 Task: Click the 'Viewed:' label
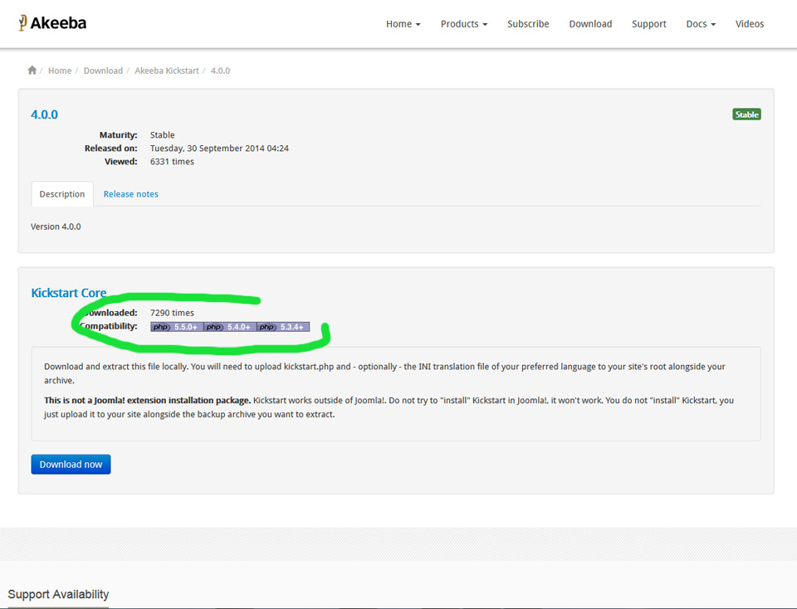[x=121, y=162]
